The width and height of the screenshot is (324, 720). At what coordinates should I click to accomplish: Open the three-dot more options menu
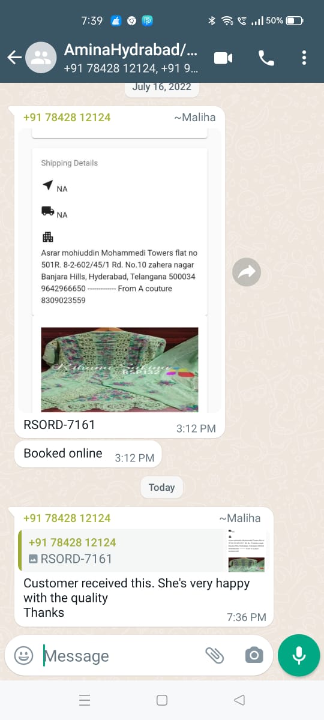pos(304,58)
